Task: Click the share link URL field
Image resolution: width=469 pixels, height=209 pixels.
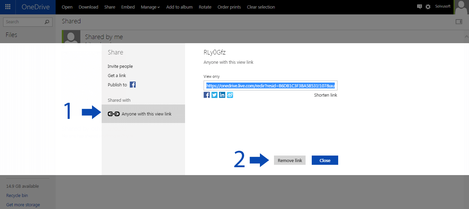Action: pos(271,86)
